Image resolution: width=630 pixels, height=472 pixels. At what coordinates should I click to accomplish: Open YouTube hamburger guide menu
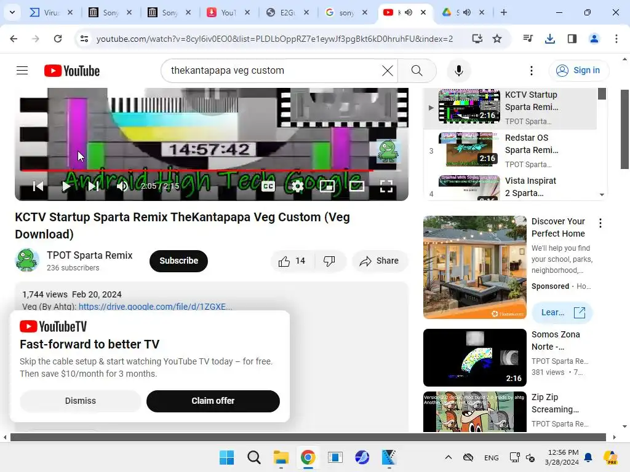[22, 71]
